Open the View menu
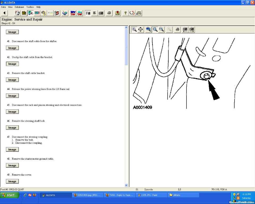This screenshot has height=204, width=255. 10,7
